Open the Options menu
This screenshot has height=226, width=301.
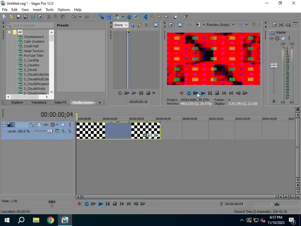(x=64, y=10)
